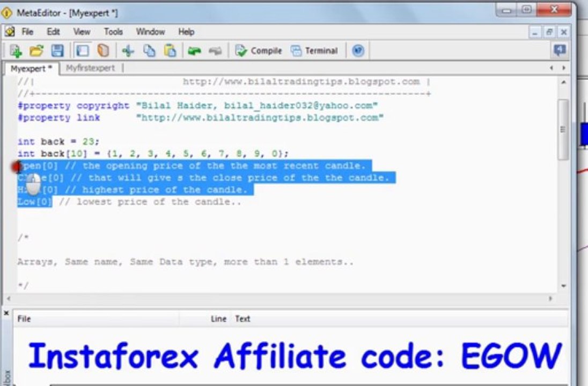Toggle the Navigator panel toolbar icon
The width and height of the screenshot is (588, 386).
(83, 50)
